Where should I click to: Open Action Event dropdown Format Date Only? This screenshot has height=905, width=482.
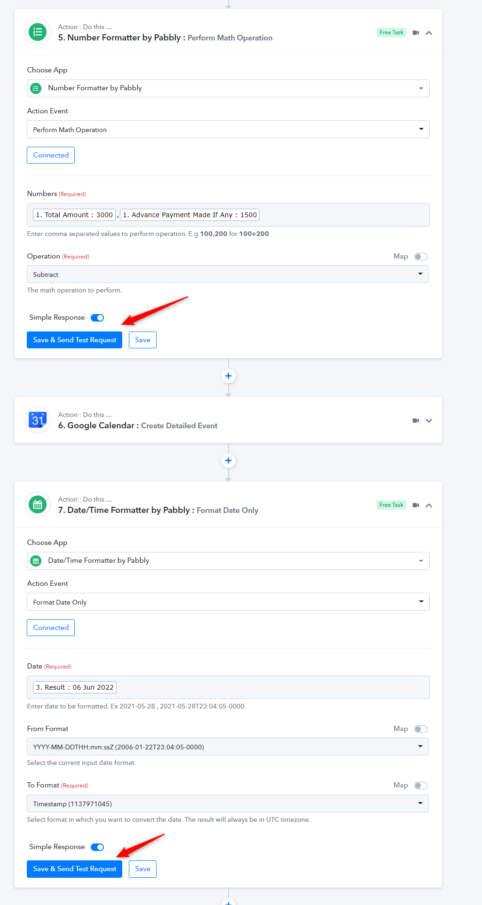tap(228, 602)
